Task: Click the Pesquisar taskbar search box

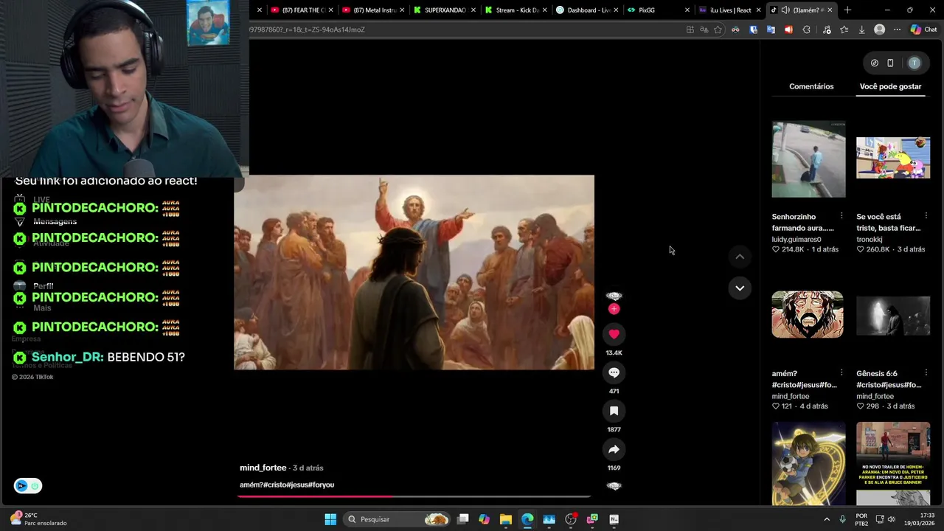Action: pos(398,519)
